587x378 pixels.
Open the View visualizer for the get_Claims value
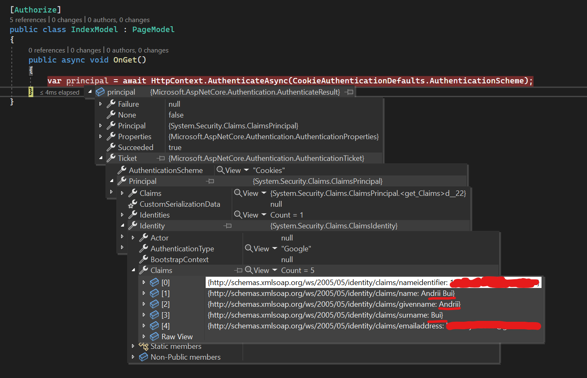(246, 193)
